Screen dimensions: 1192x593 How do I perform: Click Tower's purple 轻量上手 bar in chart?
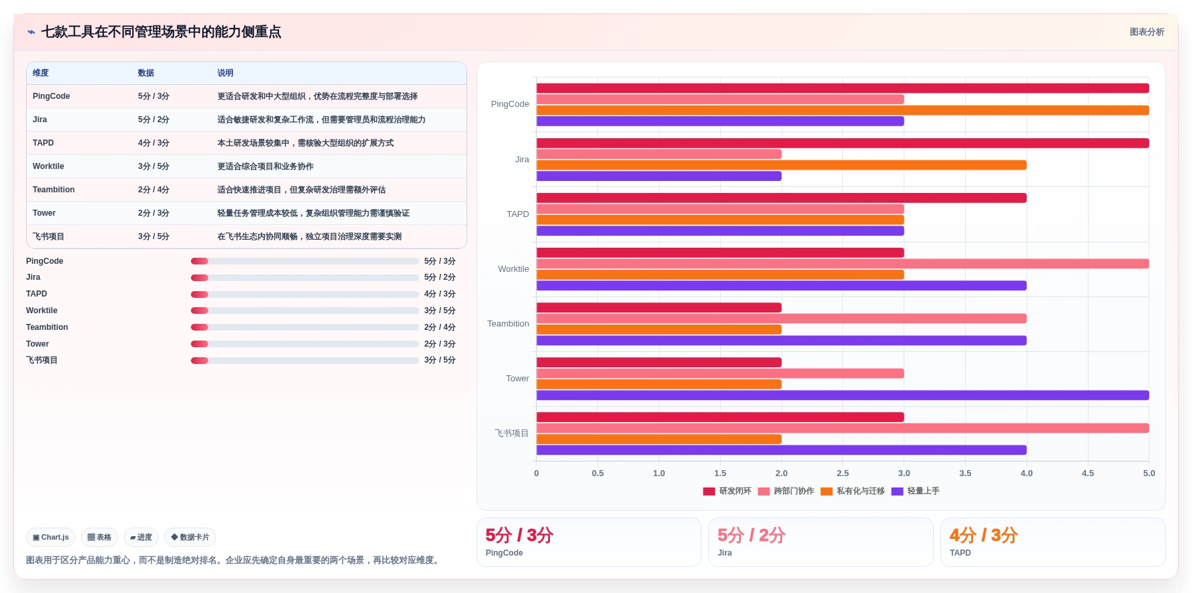pos(842,395)
